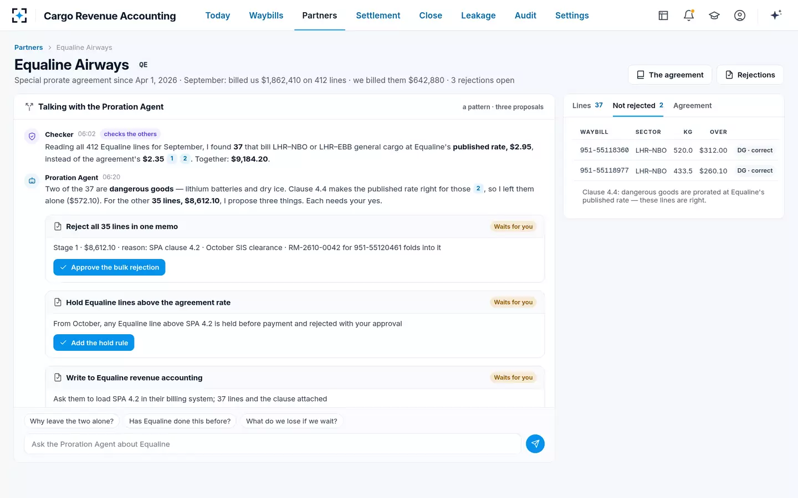Click the document icon beside Hold Equaline lines
This screenshot has height=498, width=798.
tap(58, 302)
